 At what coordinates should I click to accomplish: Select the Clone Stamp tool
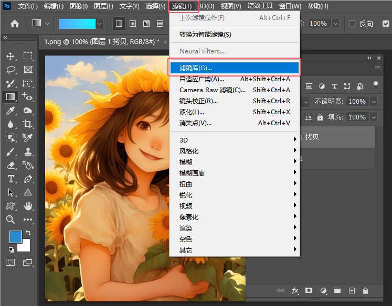[x=28, y=151]
